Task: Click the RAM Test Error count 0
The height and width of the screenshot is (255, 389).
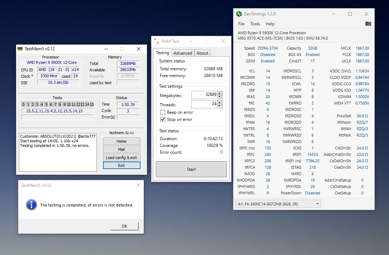Action: (x=222, y=152)
